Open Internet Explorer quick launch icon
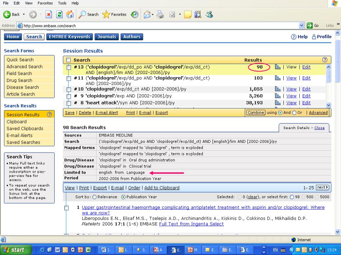Viewport: 341px width, 255px height. (x=42, y=250)
